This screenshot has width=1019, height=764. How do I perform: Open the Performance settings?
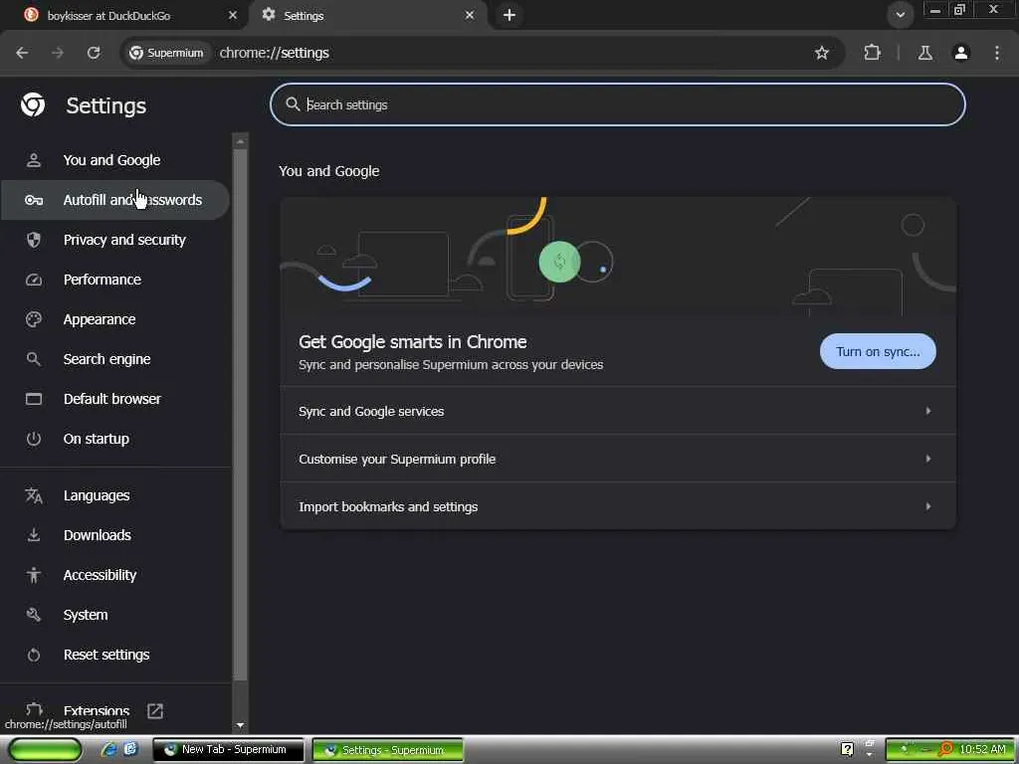tap(115, 280)
